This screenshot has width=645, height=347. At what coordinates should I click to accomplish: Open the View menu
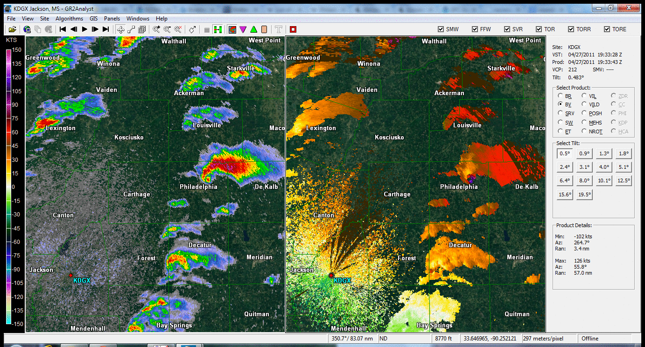pos(28,19)
